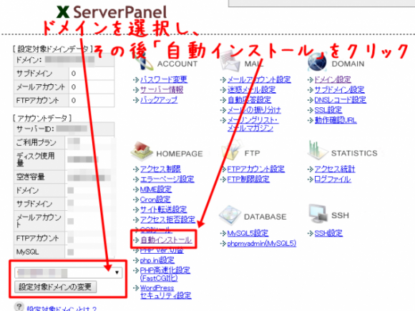Open ログファイル link
The image size is (415, 311).
click(x=333, y=179)
